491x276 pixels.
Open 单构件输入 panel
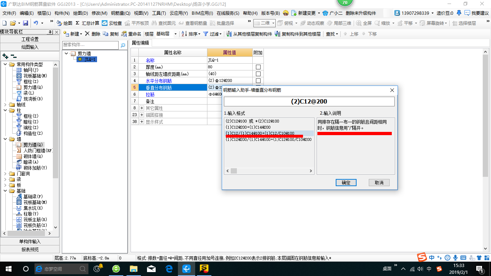click(30, 241)
